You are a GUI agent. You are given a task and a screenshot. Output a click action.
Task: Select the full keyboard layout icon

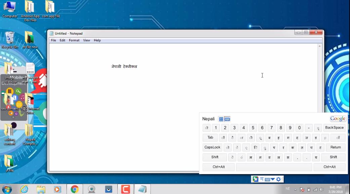click(x=227, y=119)
